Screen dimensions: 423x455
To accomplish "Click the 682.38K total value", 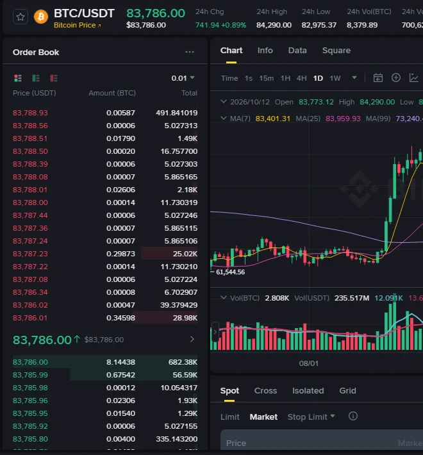I will 183,362.
